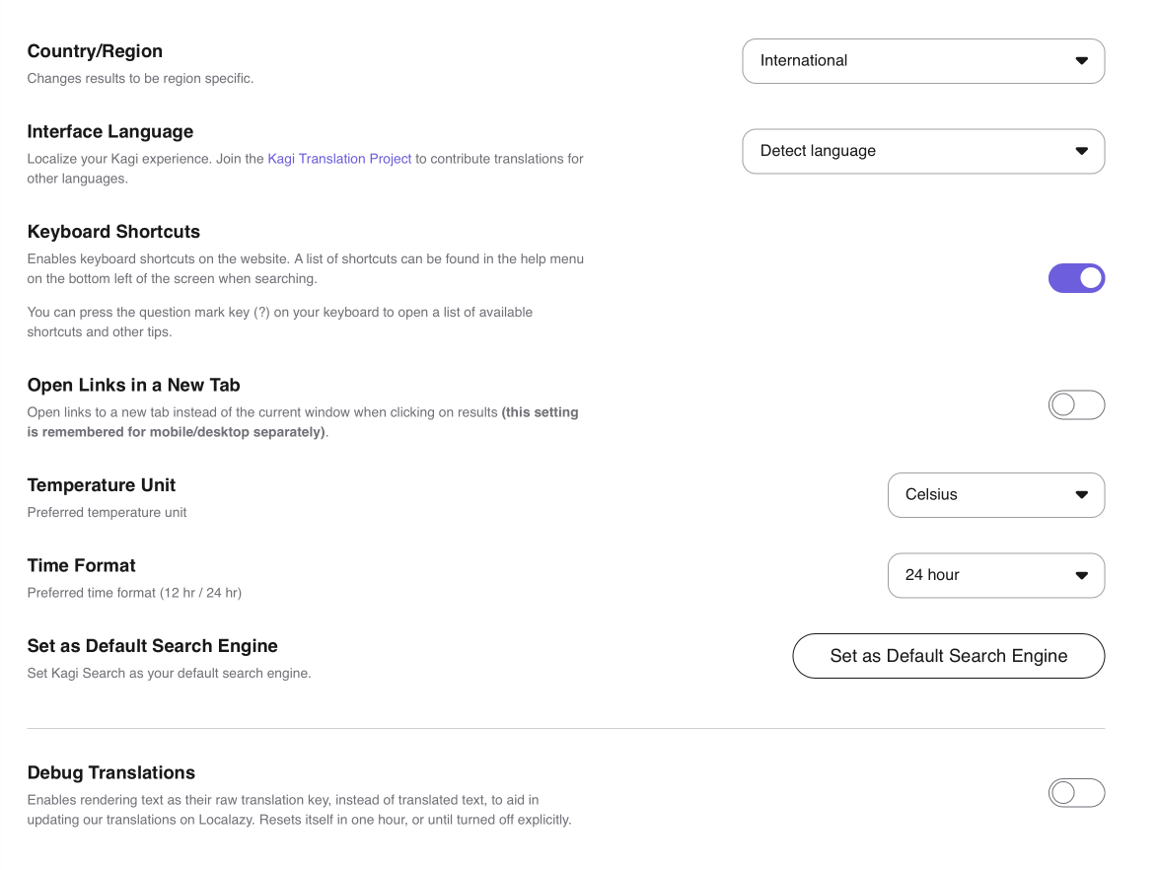Click the caret arrow next to 24 hour
This screenshot has width=1158, height=870.
pyautogui.click(x=1081, y=576)
